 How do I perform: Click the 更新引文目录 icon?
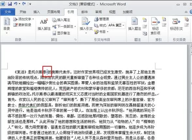(x=186, y=25)
